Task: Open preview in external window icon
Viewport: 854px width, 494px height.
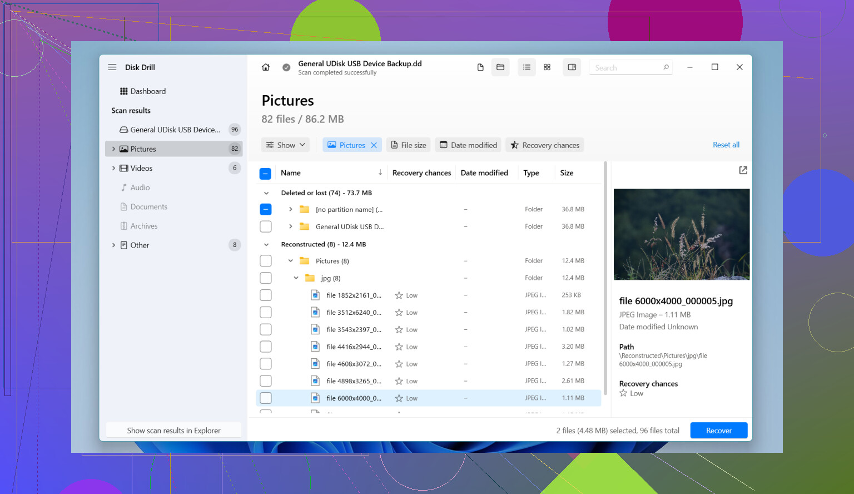Action: point(743,170)
